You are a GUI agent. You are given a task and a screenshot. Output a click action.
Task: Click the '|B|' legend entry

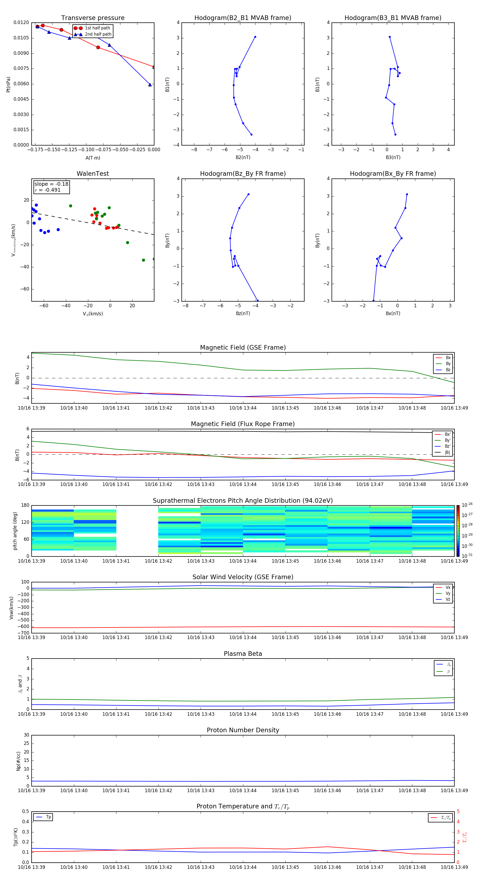(443, 453)
